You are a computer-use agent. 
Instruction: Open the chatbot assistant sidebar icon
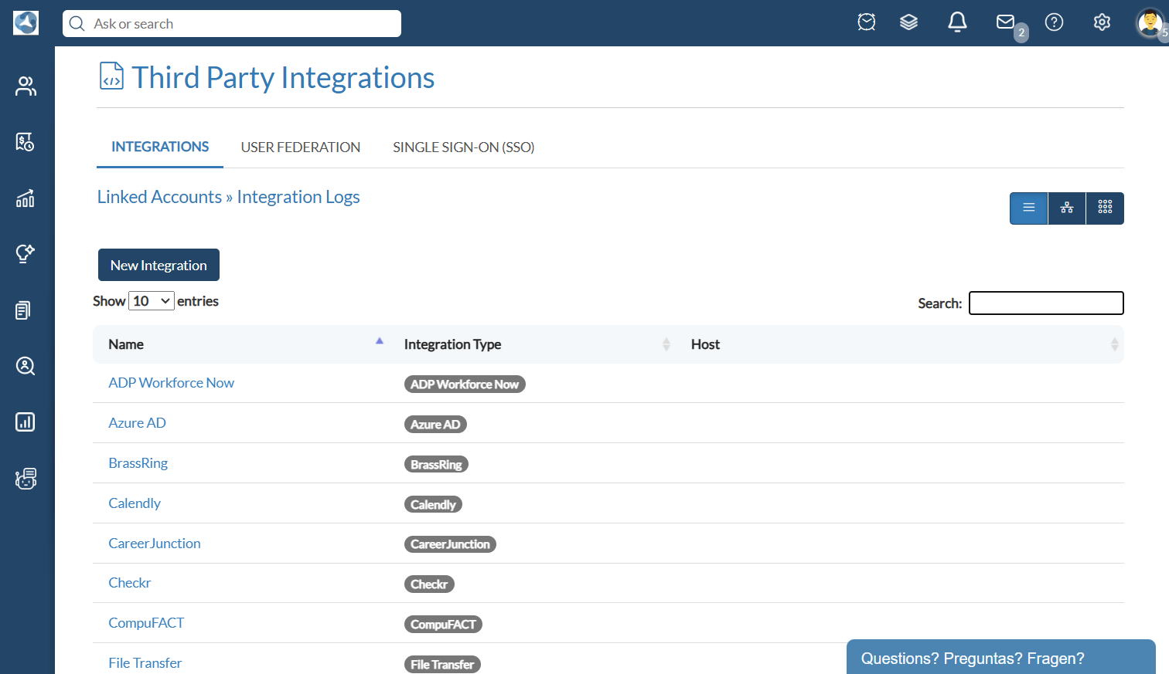point(26,479)
